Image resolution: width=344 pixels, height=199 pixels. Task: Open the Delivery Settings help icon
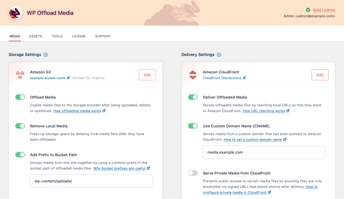(219, 55)
